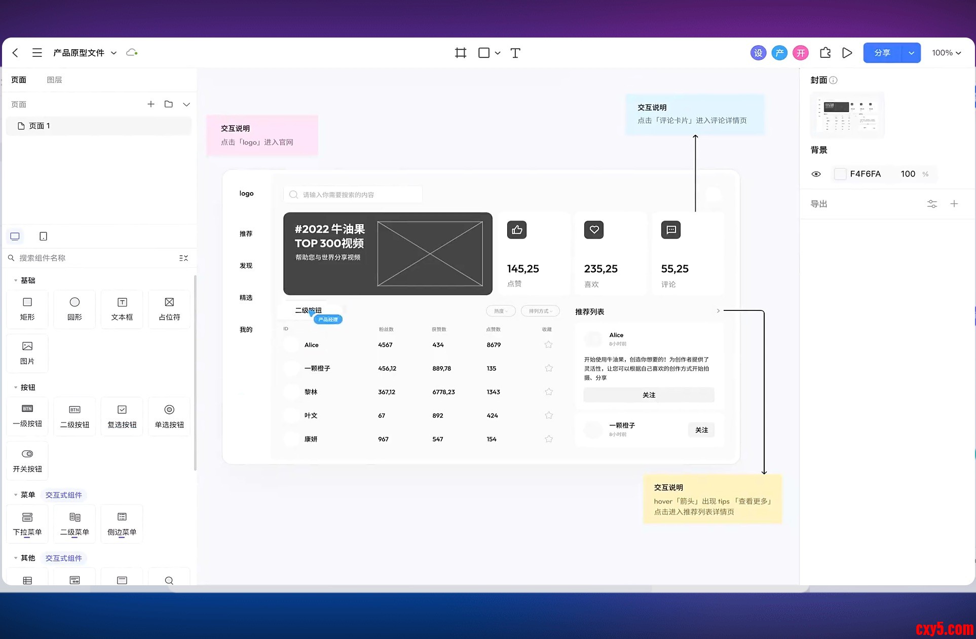Select the Rectangle (矩形) component
The width and height of the screenshot is (976, 639).
tap(27, 308)
